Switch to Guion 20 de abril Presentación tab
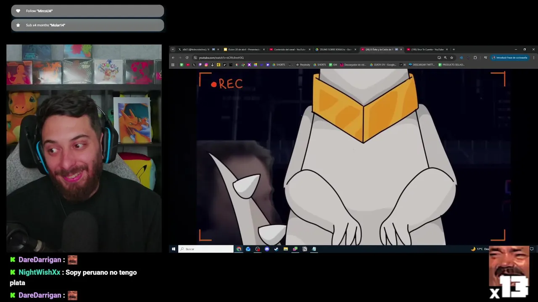This screenshot has width=538, height=302. tap(244, 49)
